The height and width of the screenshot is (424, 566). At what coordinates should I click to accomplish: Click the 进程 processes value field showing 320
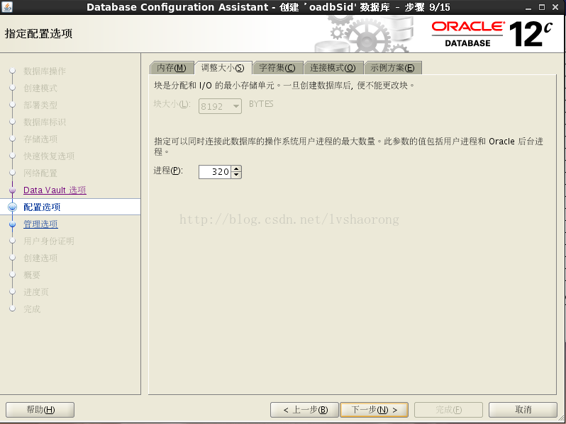pyautogui.click(x=215, y=172)
